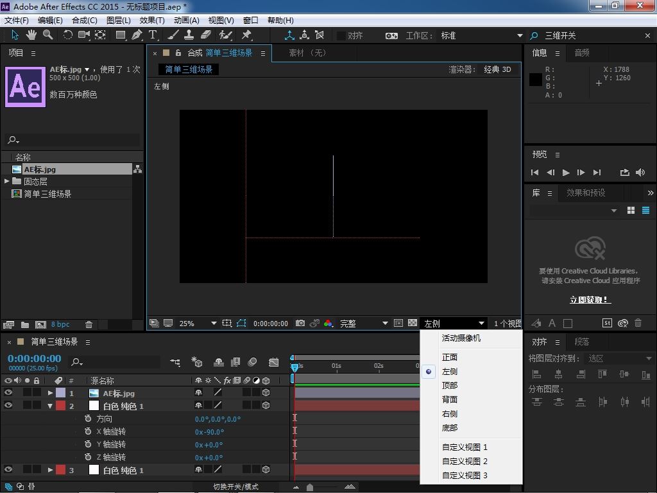Open the 效果(T) menu

pos(152,20)
